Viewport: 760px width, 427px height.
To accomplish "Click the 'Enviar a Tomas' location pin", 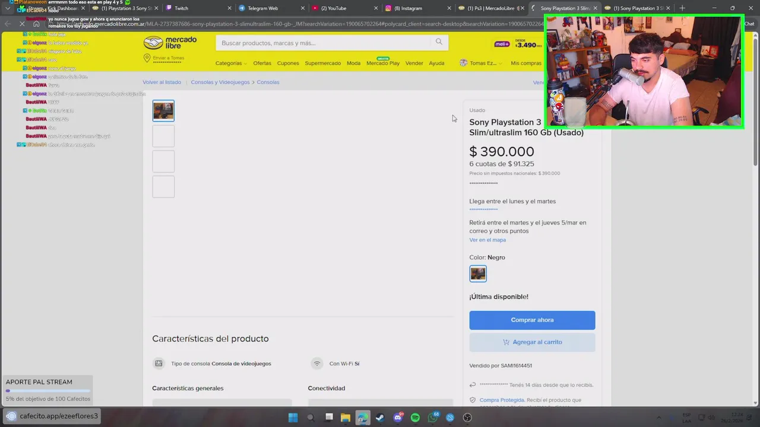I will 147,58.
